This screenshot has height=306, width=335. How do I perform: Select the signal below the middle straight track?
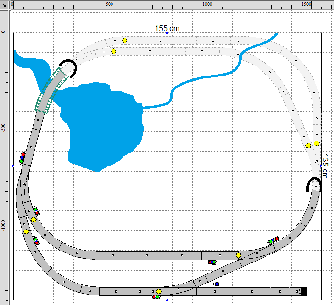(x=212, y=262)
